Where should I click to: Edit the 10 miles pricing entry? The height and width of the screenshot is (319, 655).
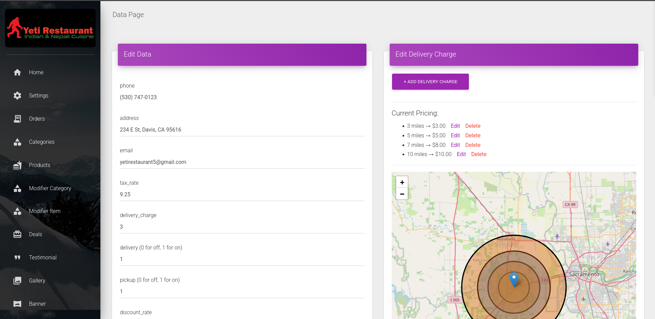(461, 154)
